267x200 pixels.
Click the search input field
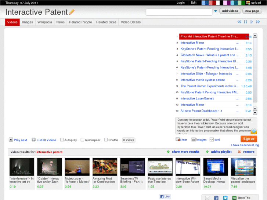tap(179, 12)
